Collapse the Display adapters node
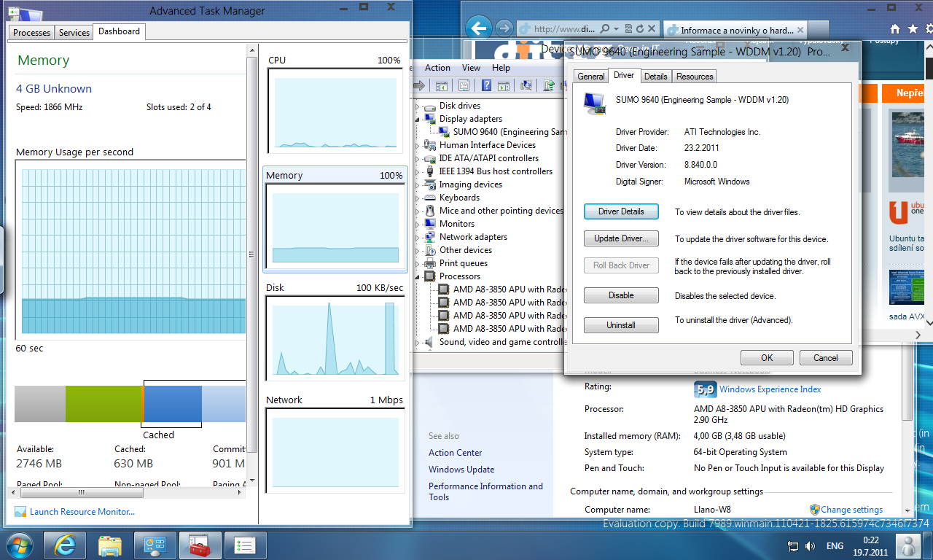 click(418, 120)
